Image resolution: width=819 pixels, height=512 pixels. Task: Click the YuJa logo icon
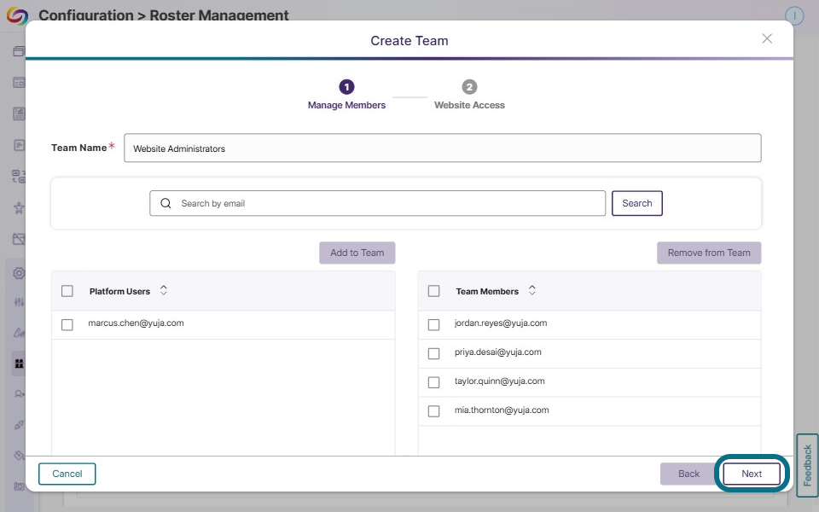click(17, 15)
